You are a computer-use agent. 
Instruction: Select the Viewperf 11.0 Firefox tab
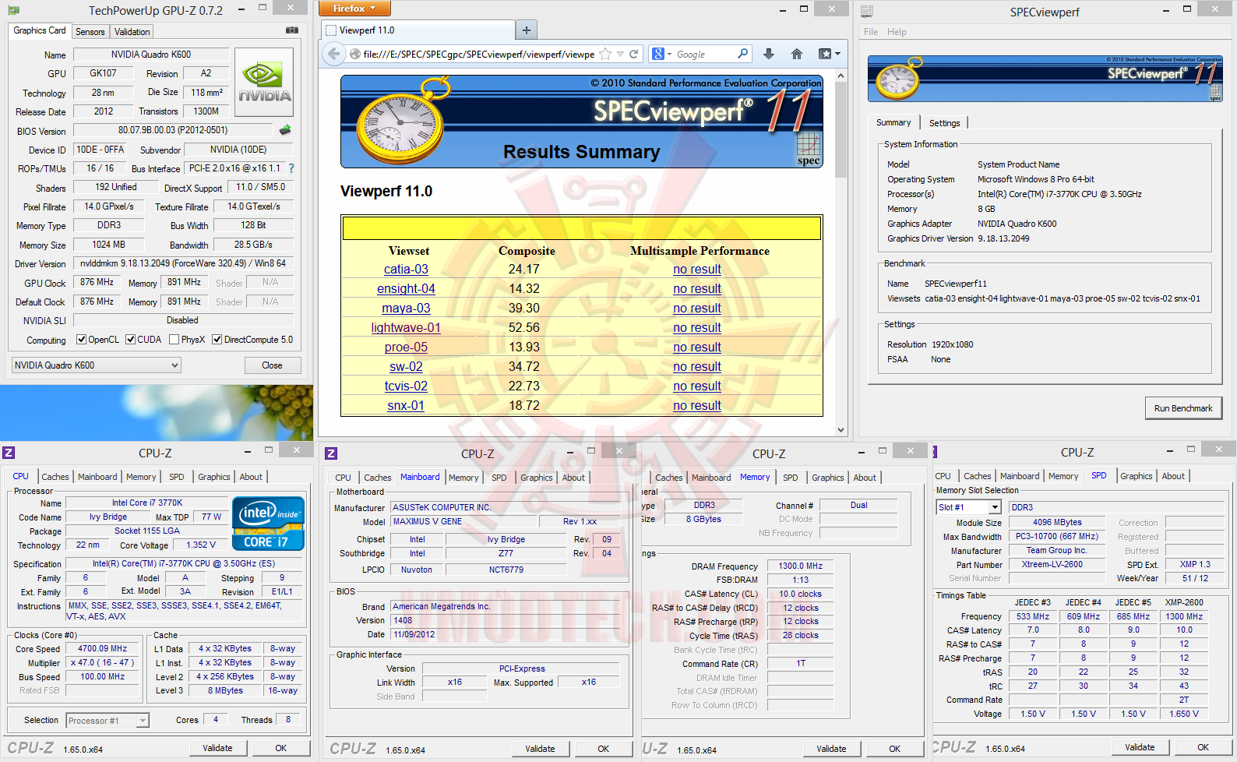(x=418, y=30)
